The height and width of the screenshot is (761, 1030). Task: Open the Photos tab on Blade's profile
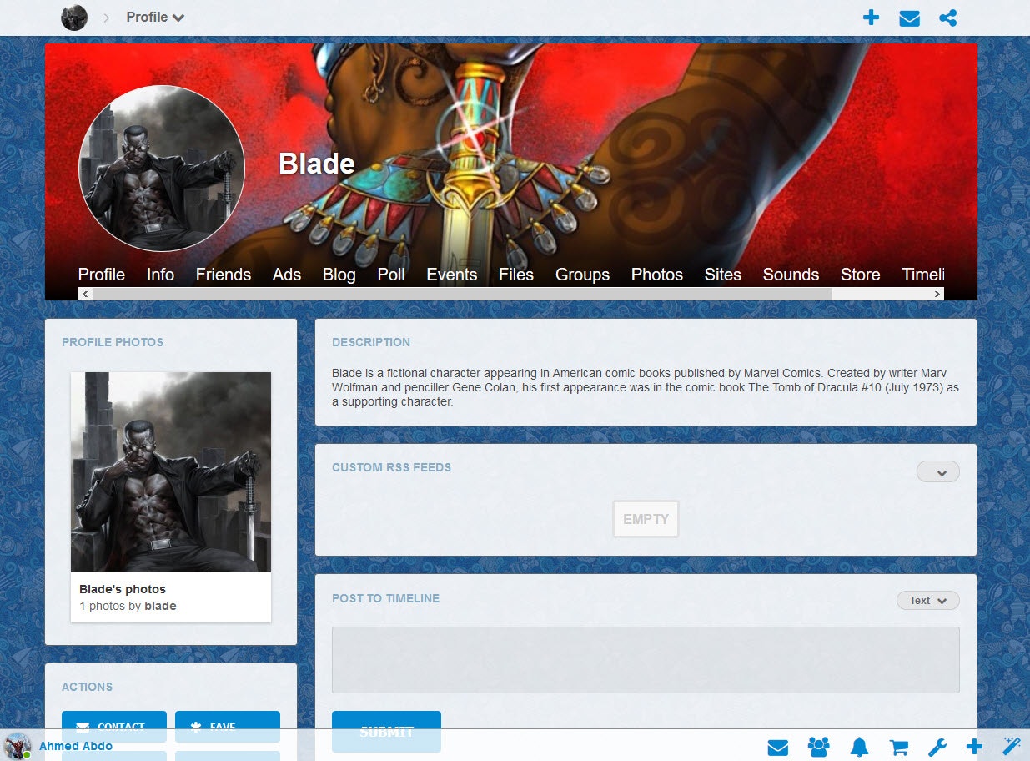656,274
